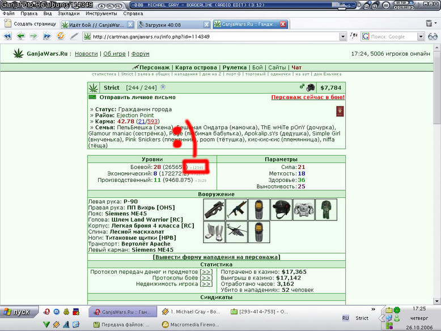Viewport: 441px width, 331px height.
Task: Switch to Macromedia Firewo... taskbar button
Action: pos(190,325)
